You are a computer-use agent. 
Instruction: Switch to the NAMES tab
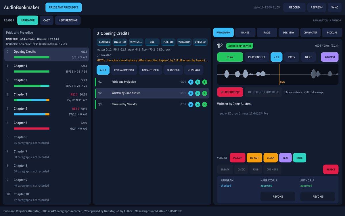click(245, 33)
